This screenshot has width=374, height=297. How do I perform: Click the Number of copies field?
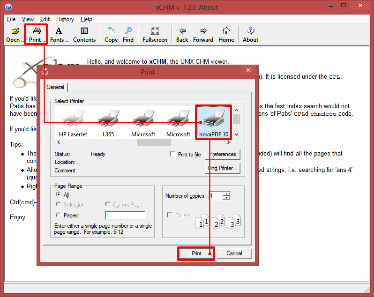tap(216, 196)
